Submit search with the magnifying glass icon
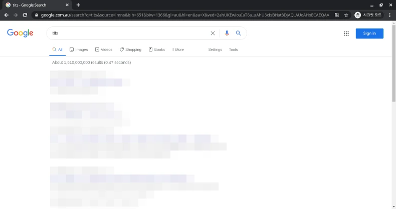 point(239,33)
